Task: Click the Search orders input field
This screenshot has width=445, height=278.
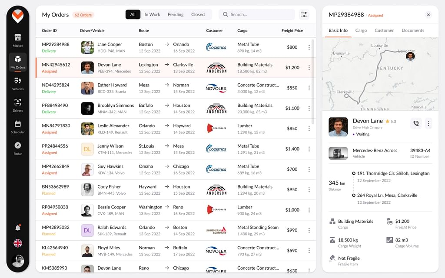Action: coord(261,14)
